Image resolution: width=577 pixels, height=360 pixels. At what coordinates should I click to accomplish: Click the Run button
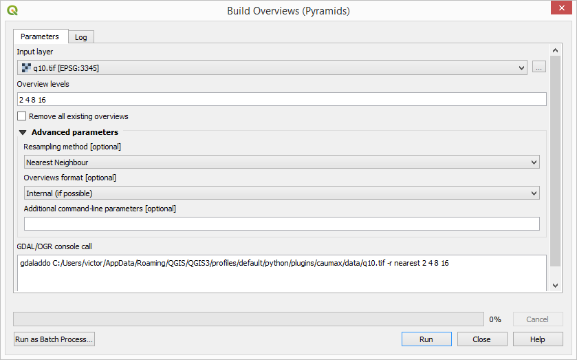pos(426,339)
